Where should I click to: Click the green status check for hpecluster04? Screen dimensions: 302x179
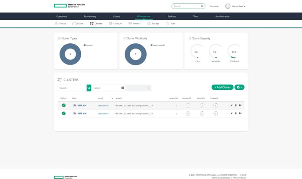pos(64,113)
